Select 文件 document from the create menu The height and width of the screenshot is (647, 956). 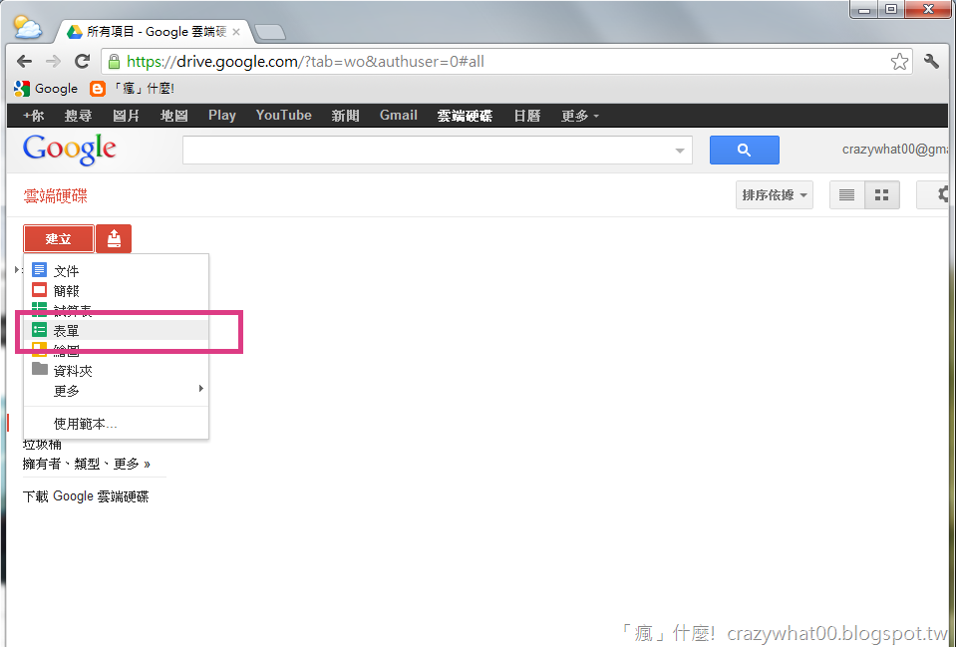click(116, 271)
